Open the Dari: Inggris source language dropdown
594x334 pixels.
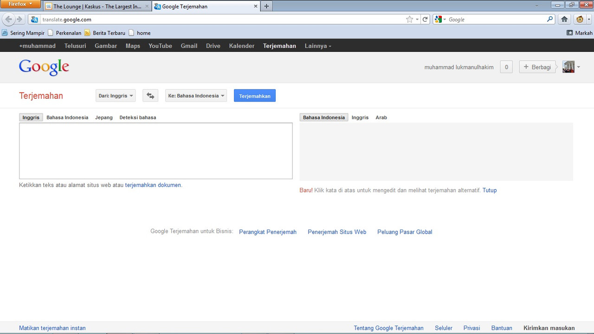[x=116, y=96]
